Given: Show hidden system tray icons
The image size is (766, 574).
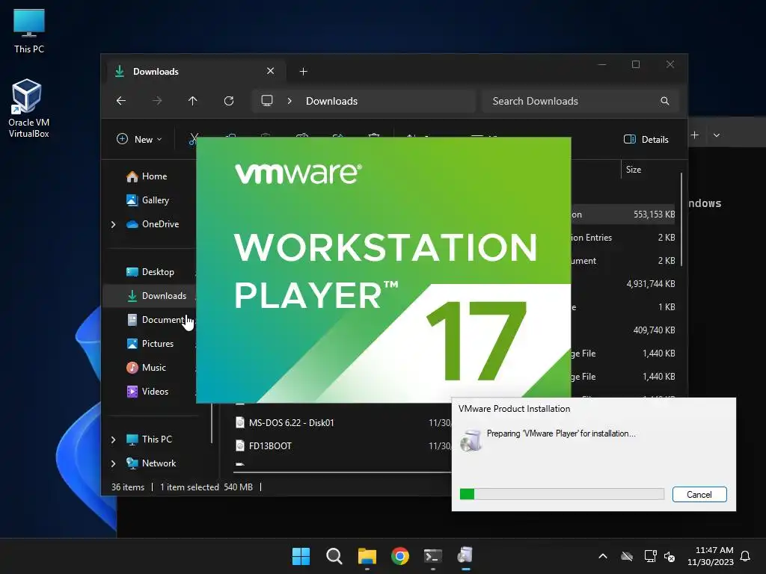Looking at the screenshot, I should click(x=603, y=556).
